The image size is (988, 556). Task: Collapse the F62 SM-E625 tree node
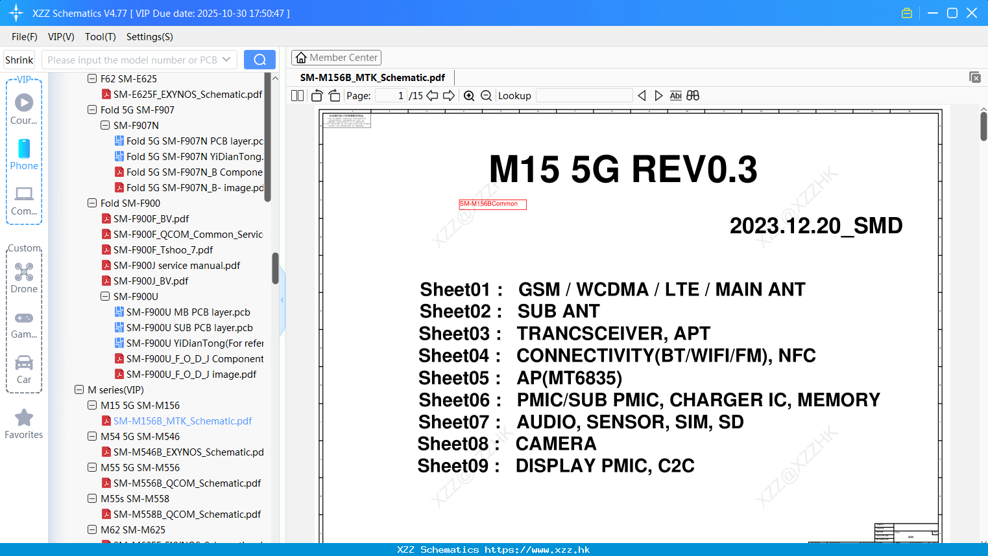(92, 79)
